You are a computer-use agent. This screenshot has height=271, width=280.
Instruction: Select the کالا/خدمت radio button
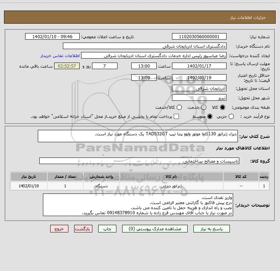click(x=179, y=107)
